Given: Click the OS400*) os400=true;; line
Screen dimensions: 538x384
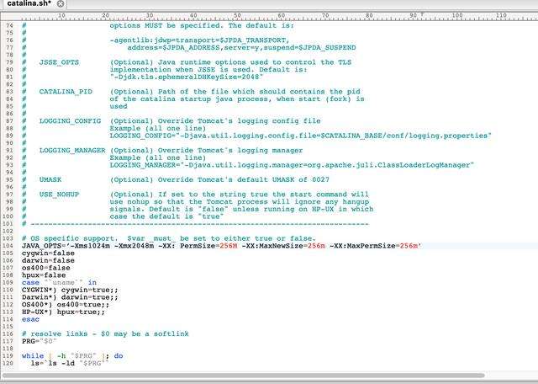Looking at the screenshot, I should [66, 305].
